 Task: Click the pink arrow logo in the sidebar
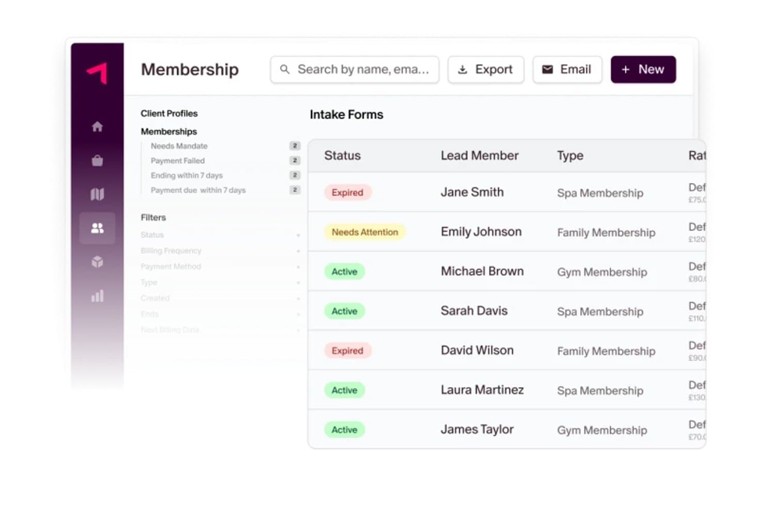(97, 73)
